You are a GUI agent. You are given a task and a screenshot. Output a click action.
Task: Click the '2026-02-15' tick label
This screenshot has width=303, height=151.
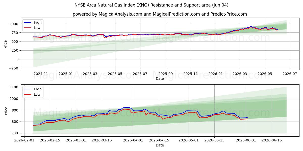click(50, 140)
